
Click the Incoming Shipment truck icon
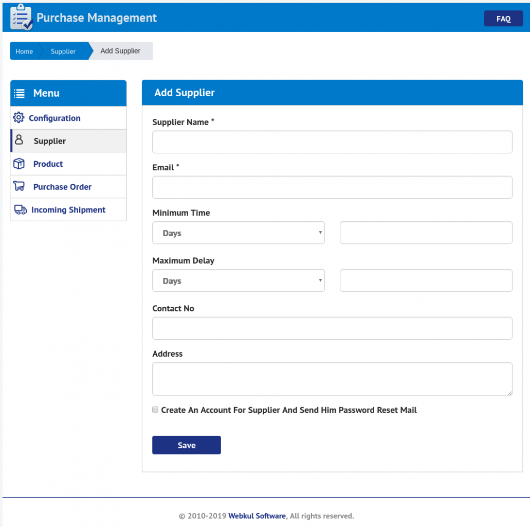coord(20,210)
